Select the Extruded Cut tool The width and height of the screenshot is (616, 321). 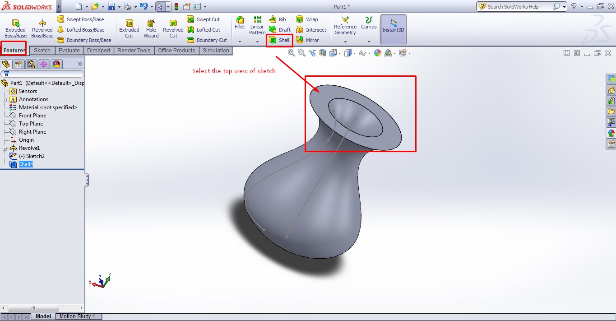[129, 29]
